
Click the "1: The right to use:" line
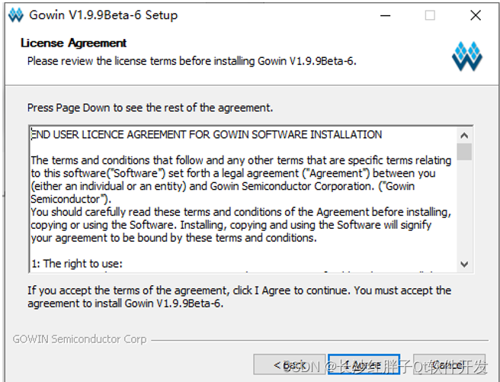[x=77, y=263]
